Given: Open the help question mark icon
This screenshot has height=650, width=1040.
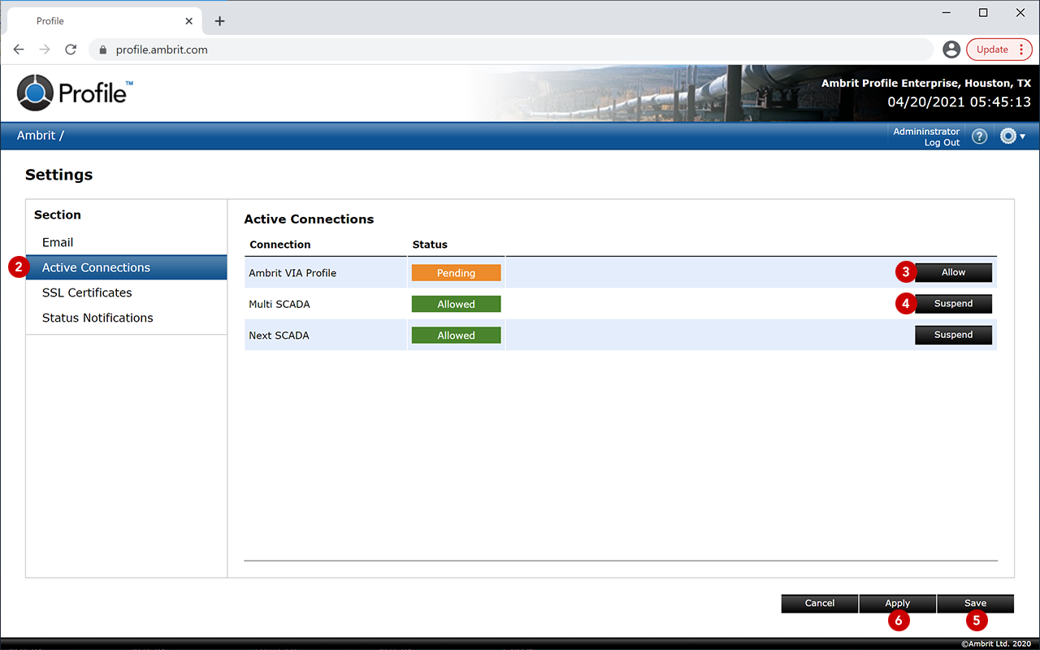Looking at the screenshot, I should tap(979, 136).
